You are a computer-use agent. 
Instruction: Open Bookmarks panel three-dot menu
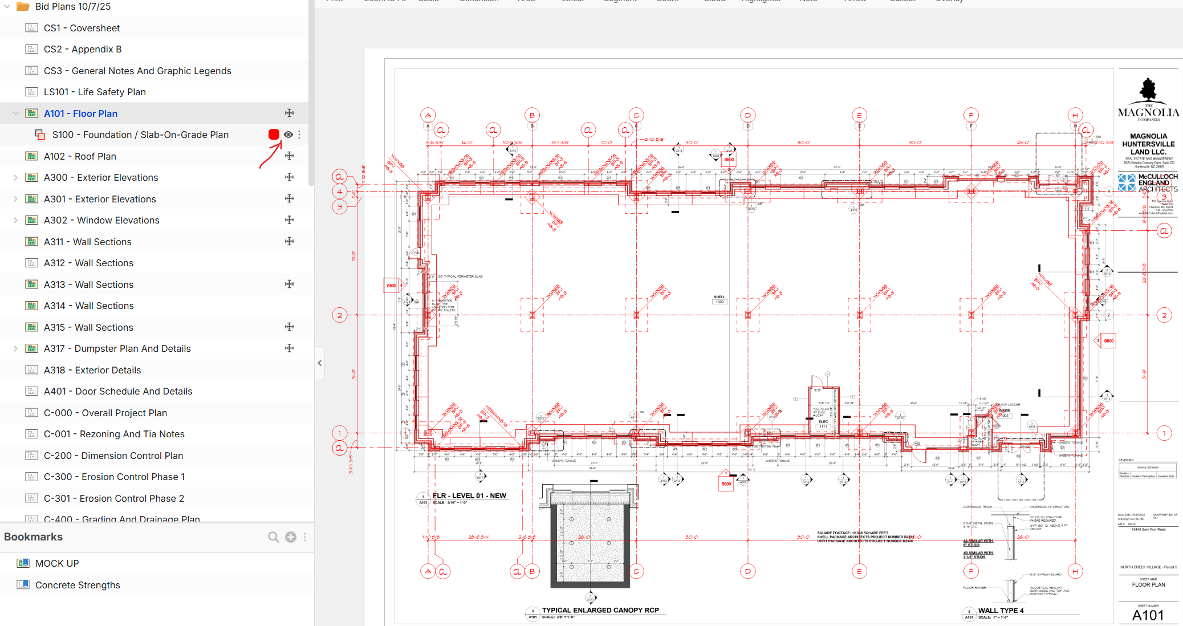click(305, 536)
